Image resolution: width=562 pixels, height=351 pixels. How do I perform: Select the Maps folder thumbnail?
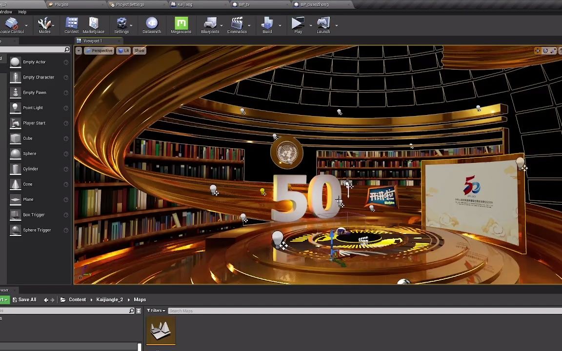pyautogui.click(x=161, y=330)
